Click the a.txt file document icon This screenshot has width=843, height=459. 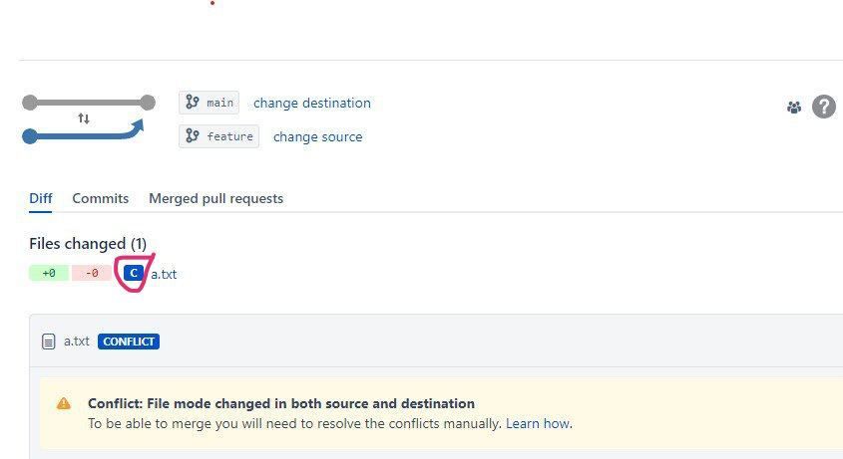(49, 342)
